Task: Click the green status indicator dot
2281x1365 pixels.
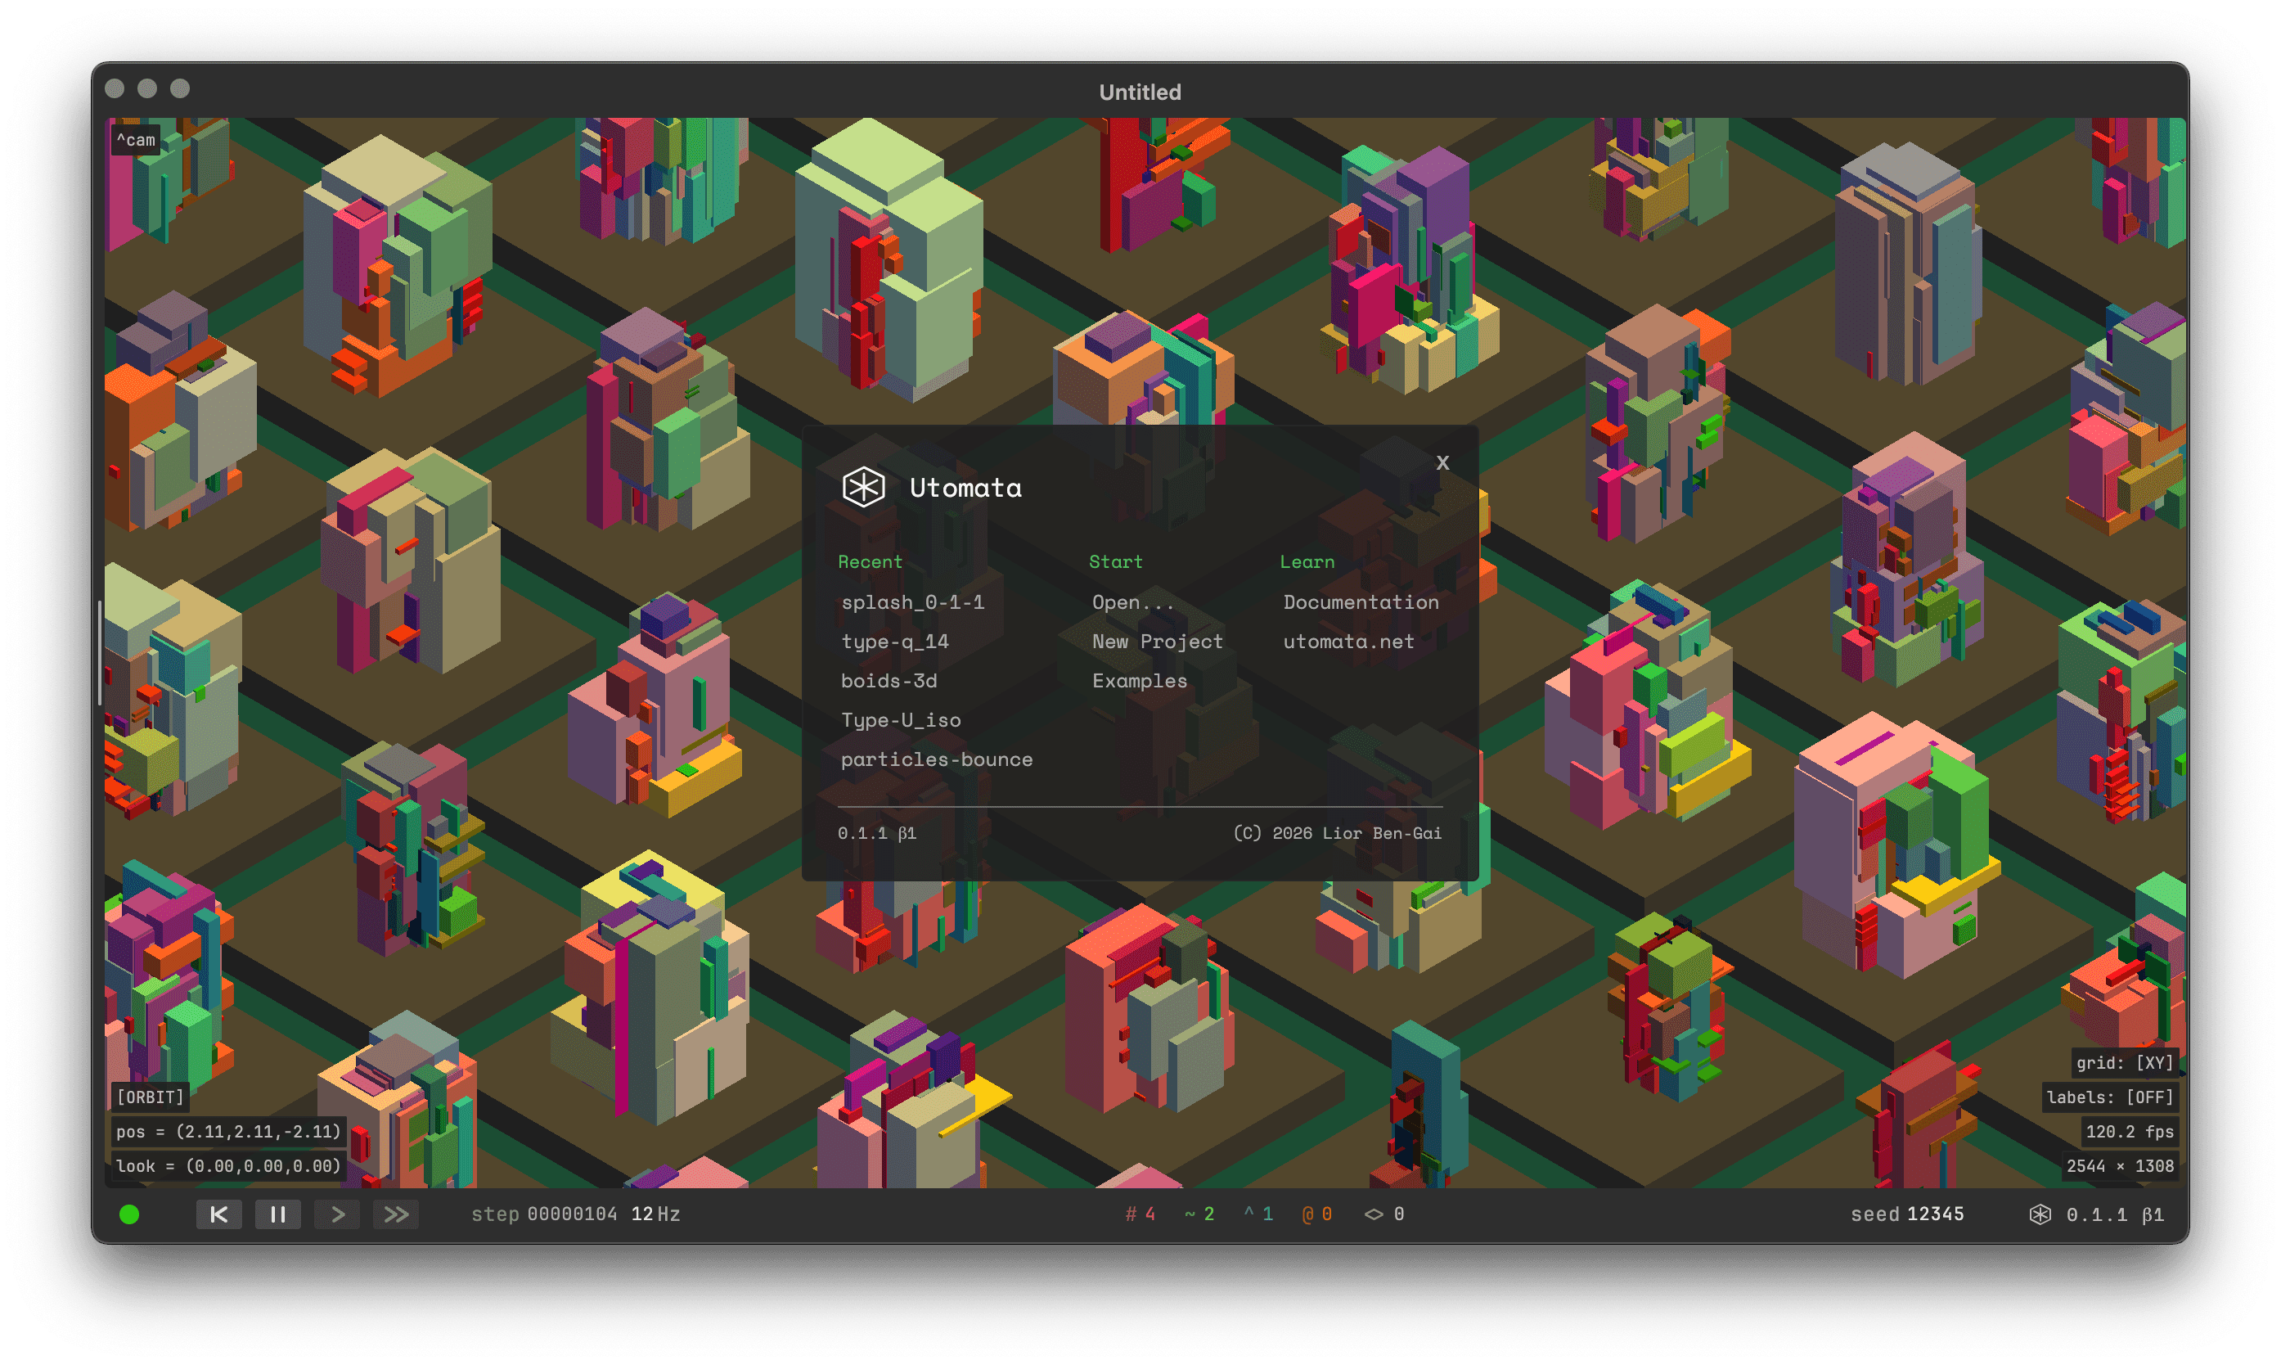Action: click(x=129, y=1214)
